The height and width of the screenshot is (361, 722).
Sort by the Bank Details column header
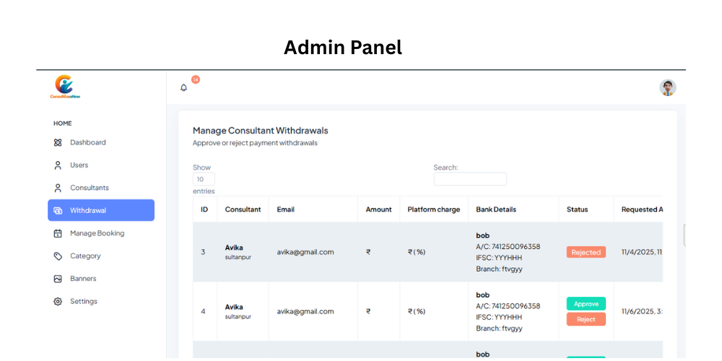(513, 209)
